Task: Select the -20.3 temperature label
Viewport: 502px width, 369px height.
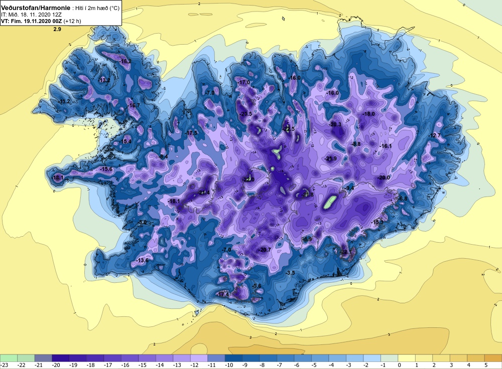Action: click(x=335, y=124)
